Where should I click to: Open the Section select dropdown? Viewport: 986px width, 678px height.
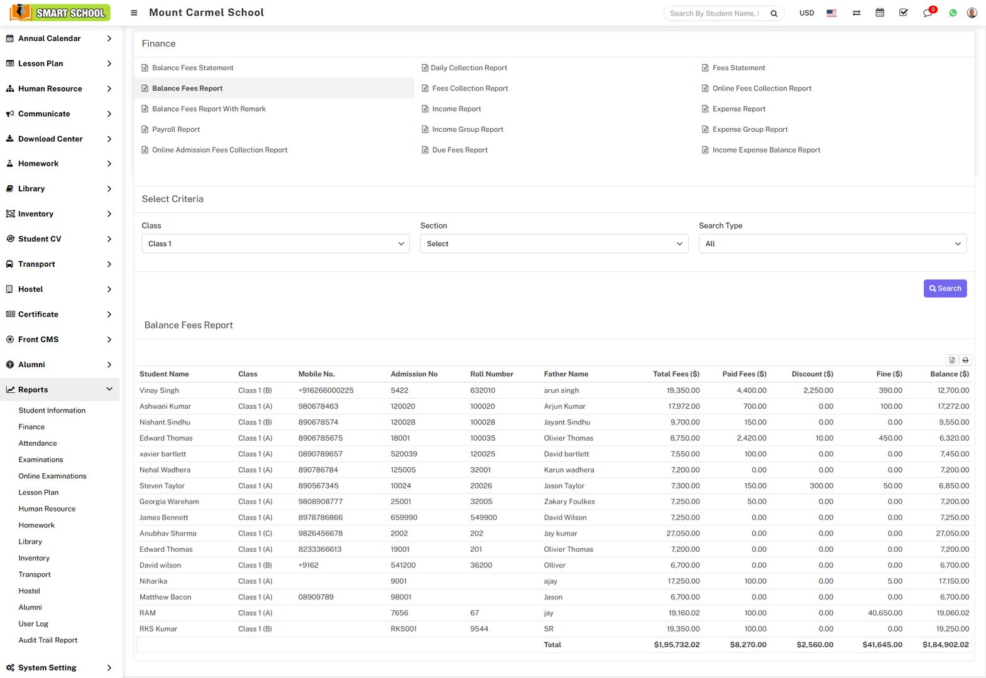tap(554, 244)
